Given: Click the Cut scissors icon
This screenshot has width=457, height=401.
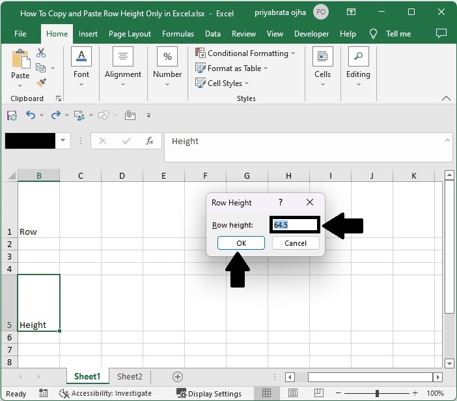Looking at the screenshot, I should coord(41,53).
